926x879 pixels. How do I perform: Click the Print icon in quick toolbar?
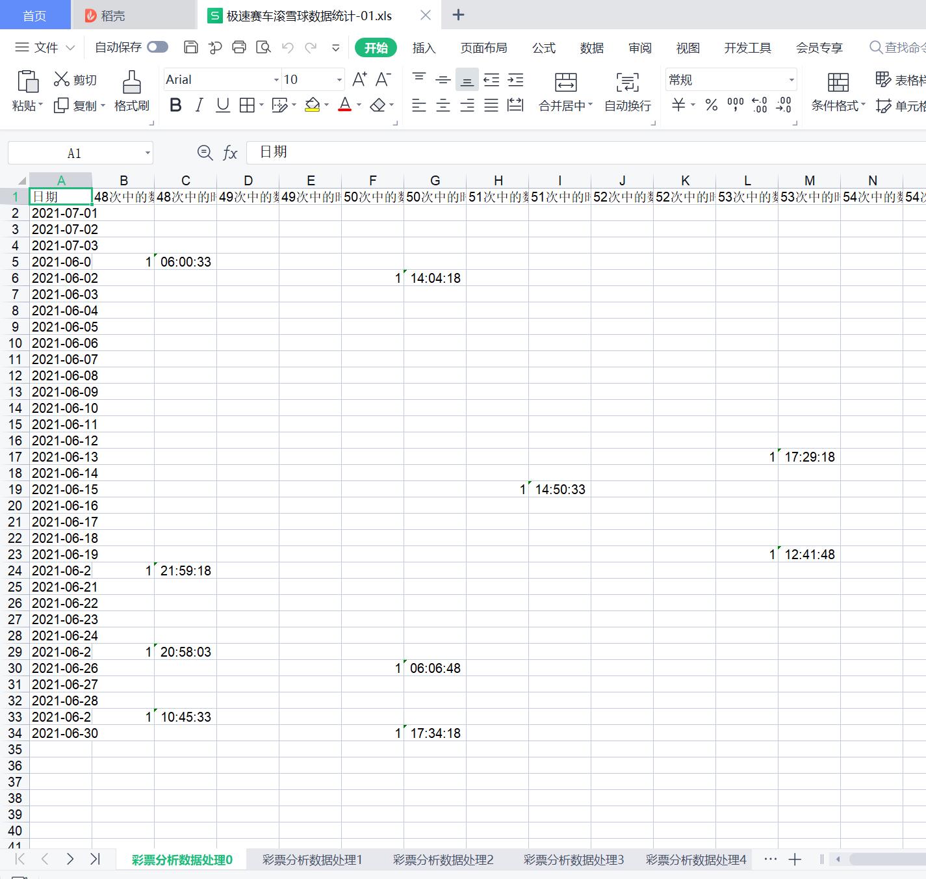point(239,47)
